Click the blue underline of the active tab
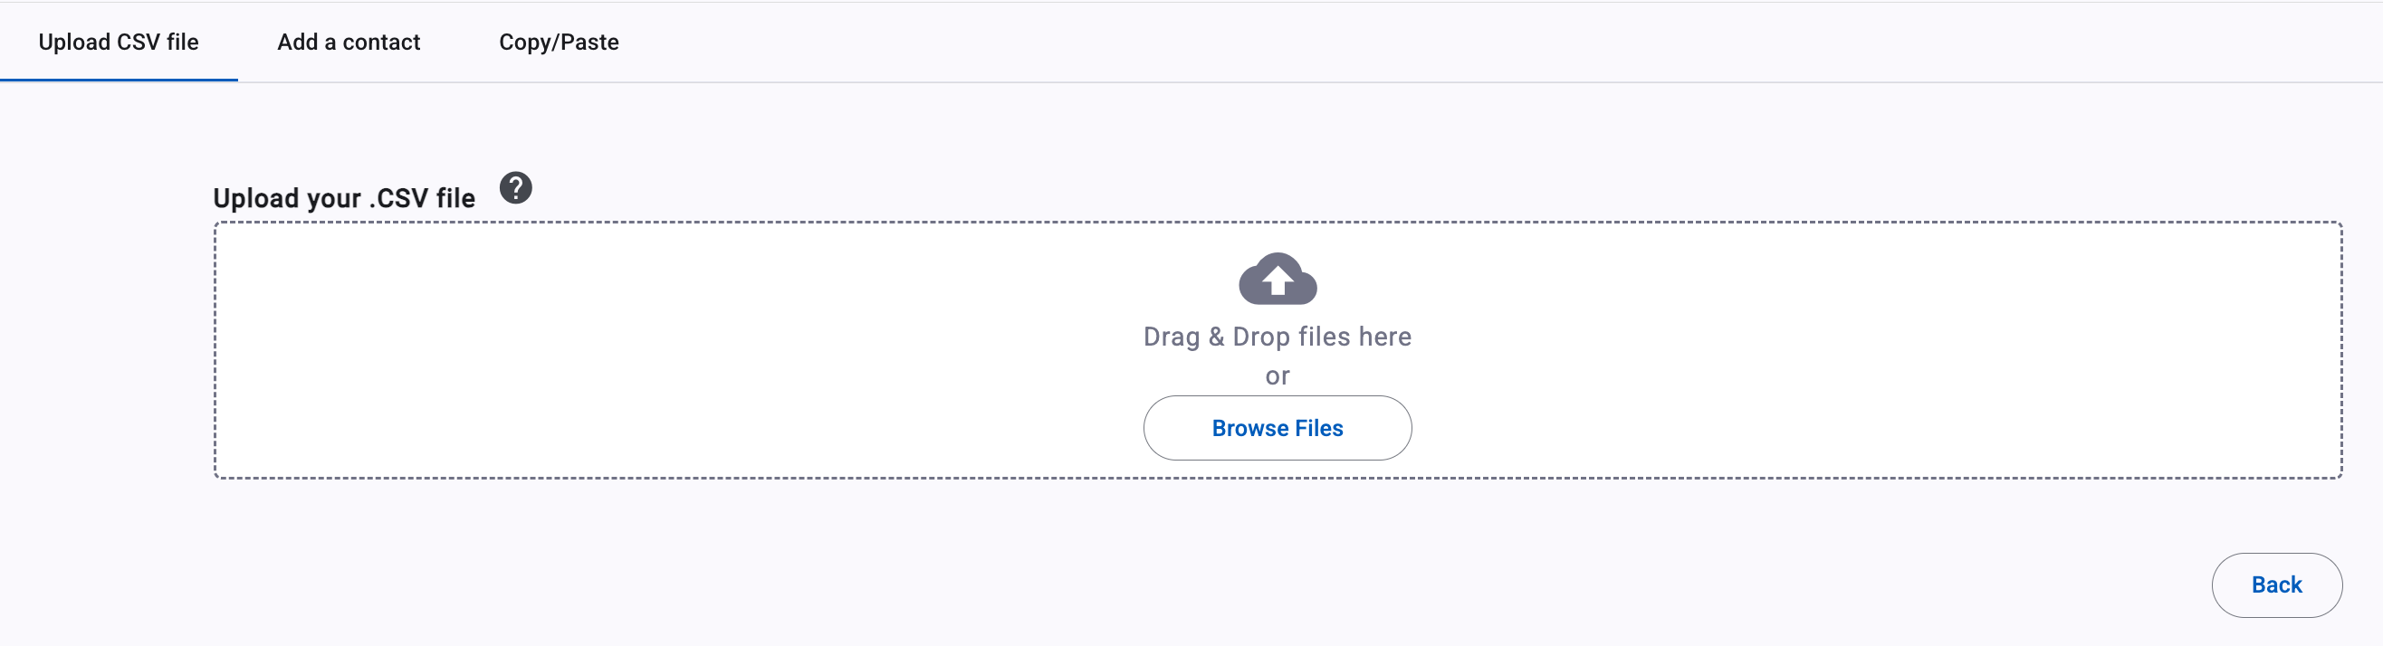2383x646 pixels. coord(119,80)
